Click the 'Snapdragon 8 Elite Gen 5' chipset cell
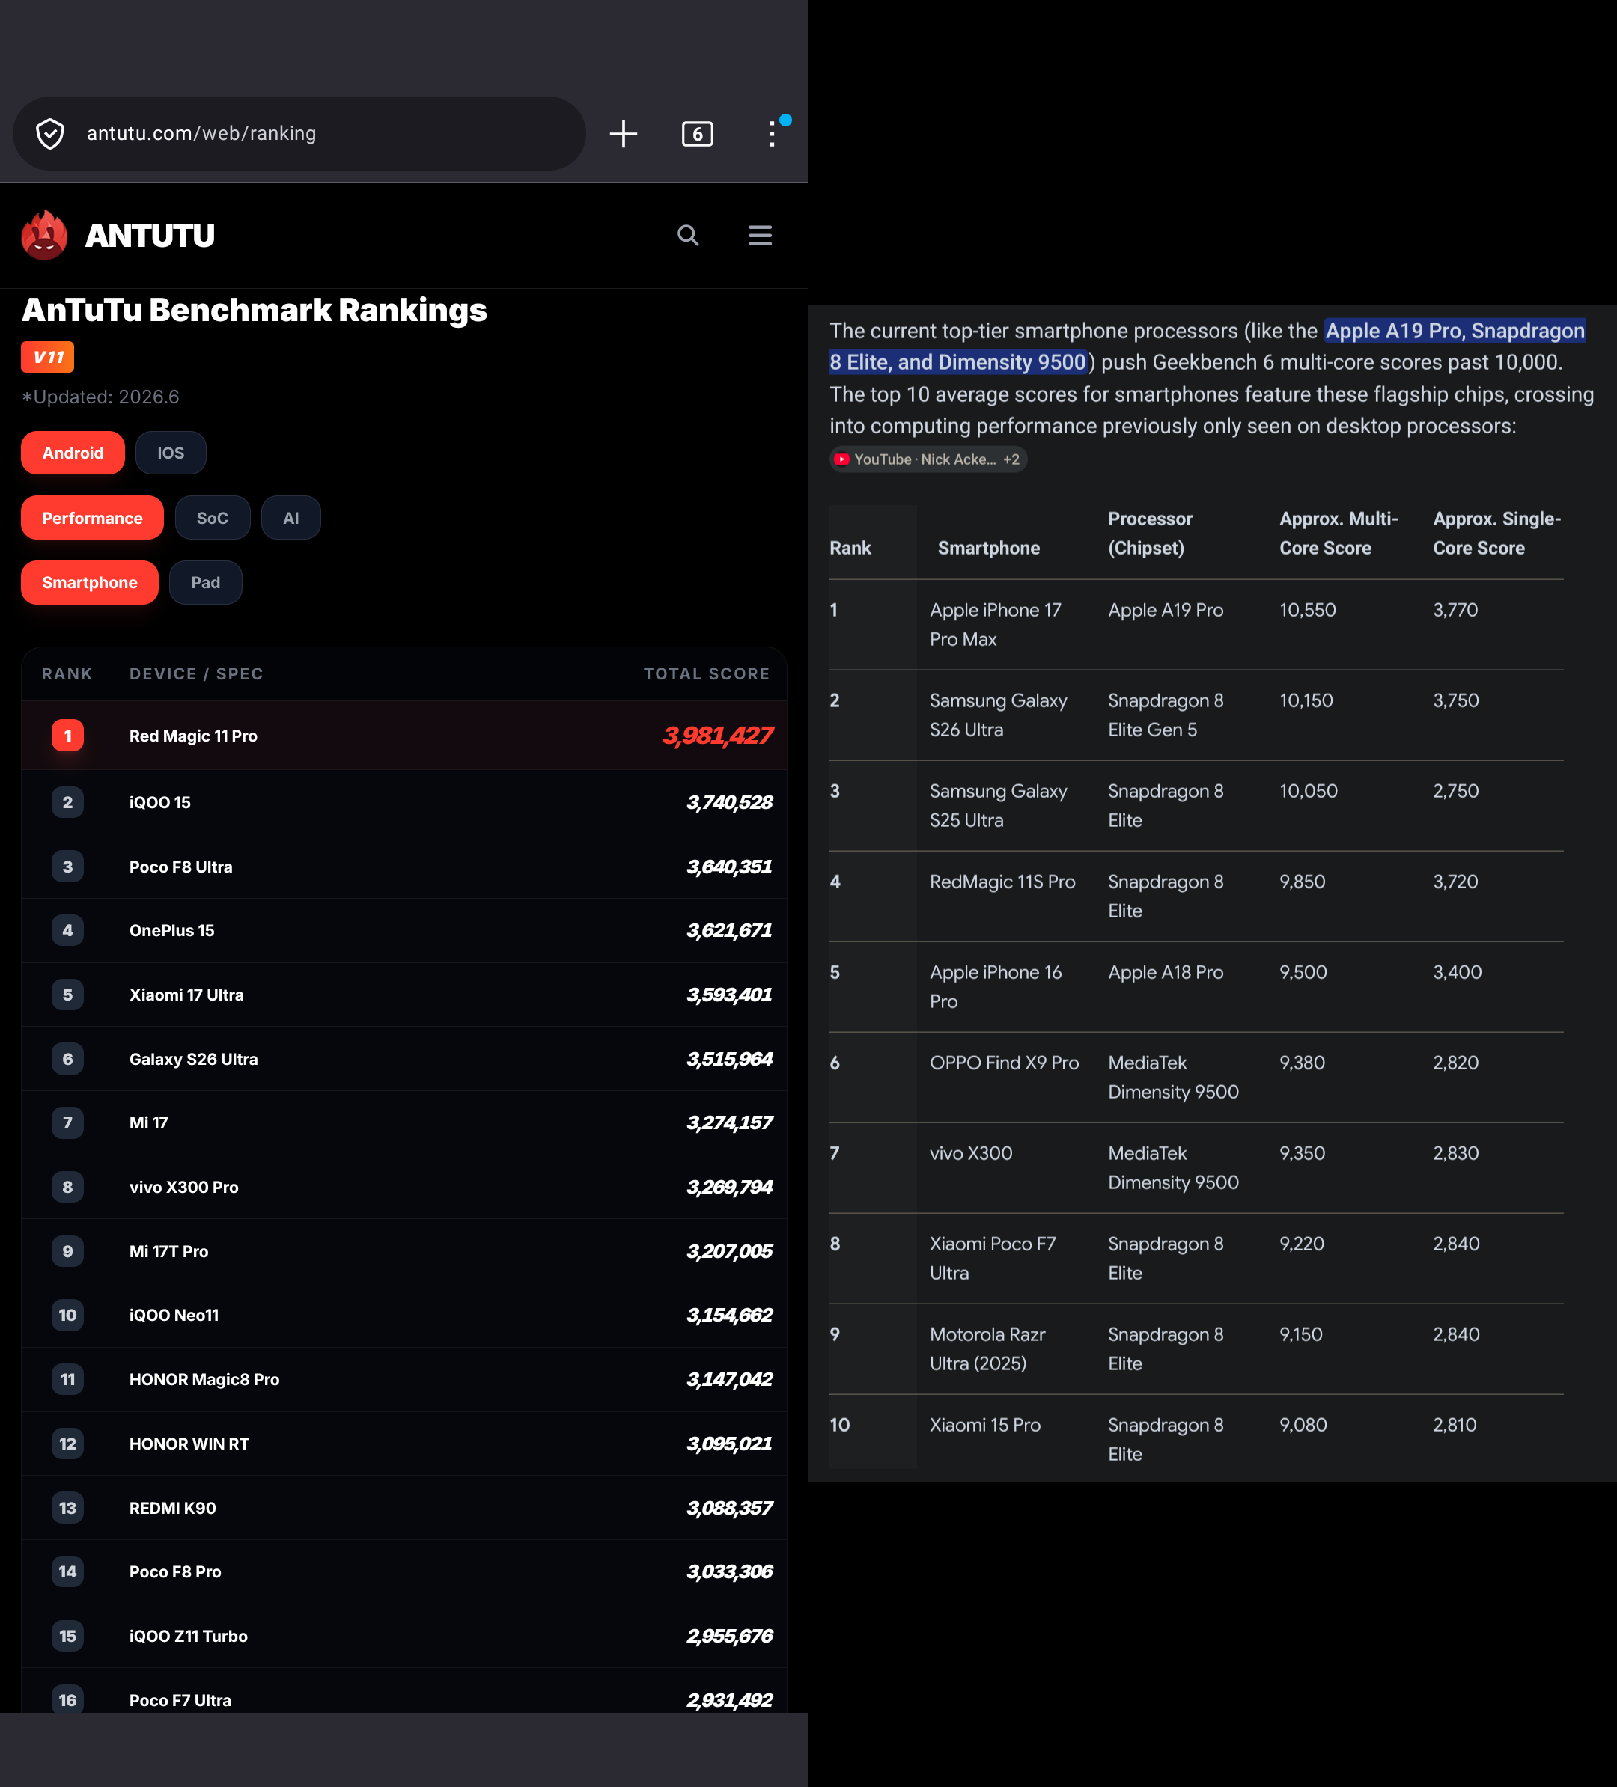 point(1166,715)
